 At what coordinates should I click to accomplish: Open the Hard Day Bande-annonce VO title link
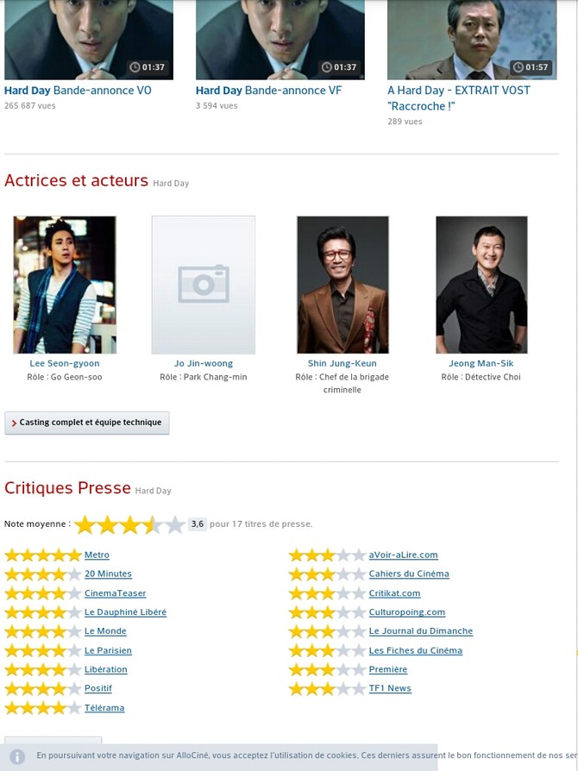pos(78,91)
